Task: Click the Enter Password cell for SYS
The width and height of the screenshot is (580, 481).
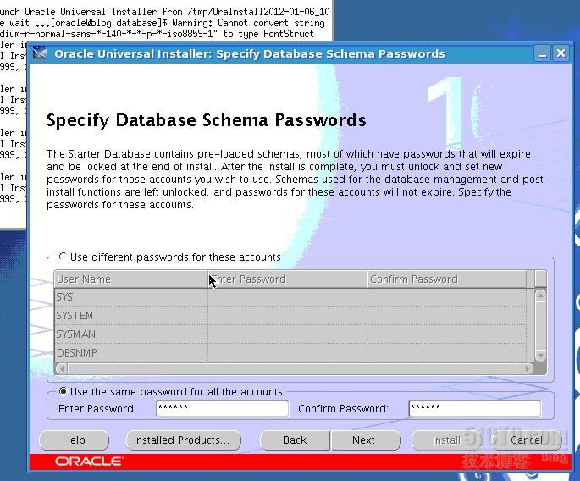Action: click(x=287, y=297)
